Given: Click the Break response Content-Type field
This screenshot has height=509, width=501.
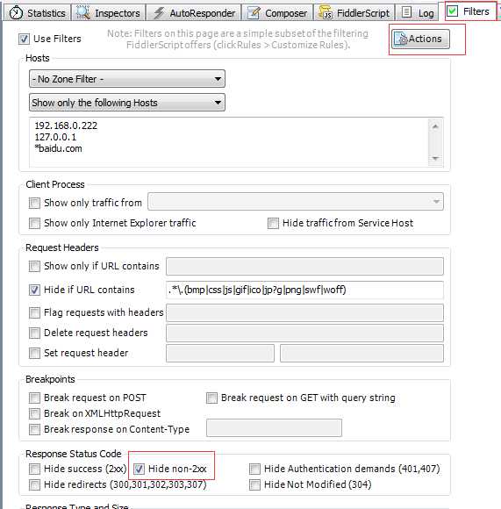Looking at the screenshot, I should [274, 428].
